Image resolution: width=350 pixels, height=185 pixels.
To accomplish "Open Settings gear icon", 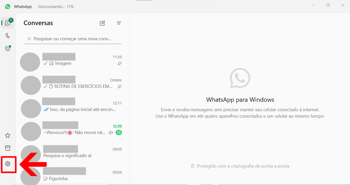I will [x=8, y=163].
